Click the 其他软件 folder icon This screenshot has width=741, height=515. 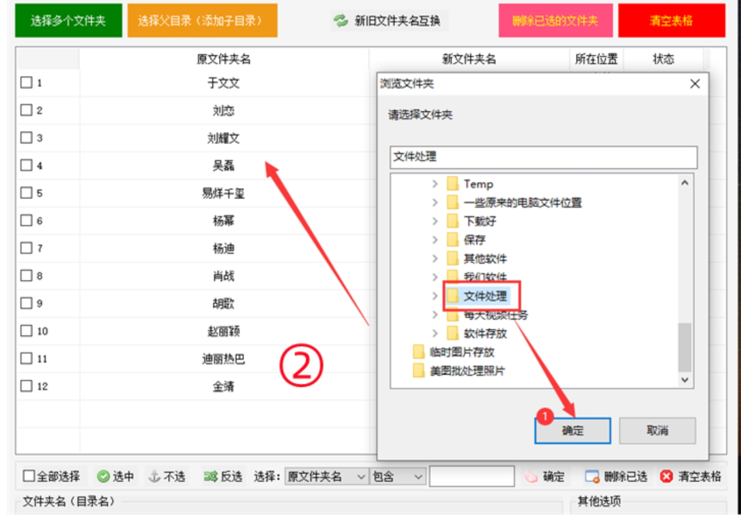coord(452,258)
